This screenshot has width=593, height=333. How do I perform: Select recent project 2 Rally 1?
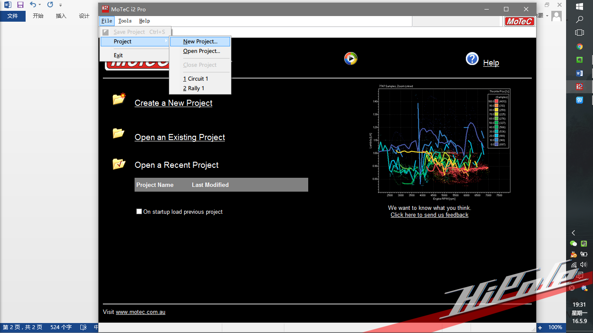200,88
